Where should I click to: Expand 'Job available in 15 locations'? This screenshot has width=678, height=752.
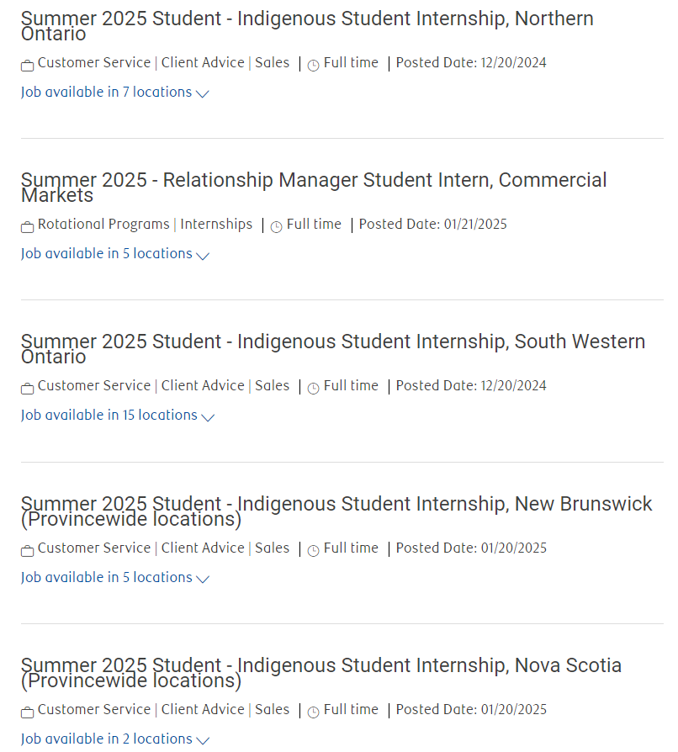click(118, 416)
